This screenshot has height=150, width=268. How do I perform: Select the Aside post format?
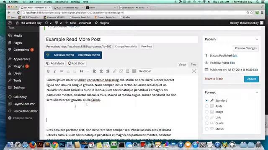206,106
